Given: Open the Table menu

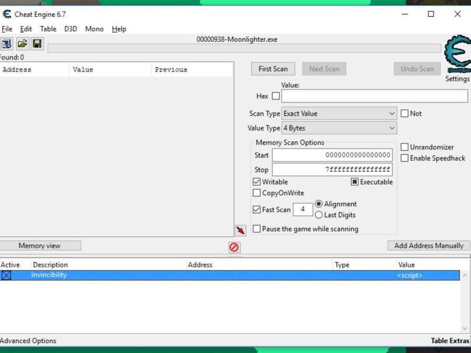Looking at the screenshot, I should [48, 29].
